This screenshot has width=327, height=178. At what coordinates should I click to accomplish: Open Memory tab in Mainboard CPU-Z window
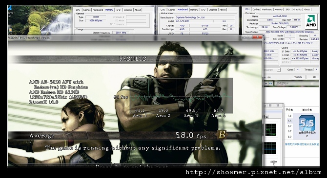click(194, 10)
